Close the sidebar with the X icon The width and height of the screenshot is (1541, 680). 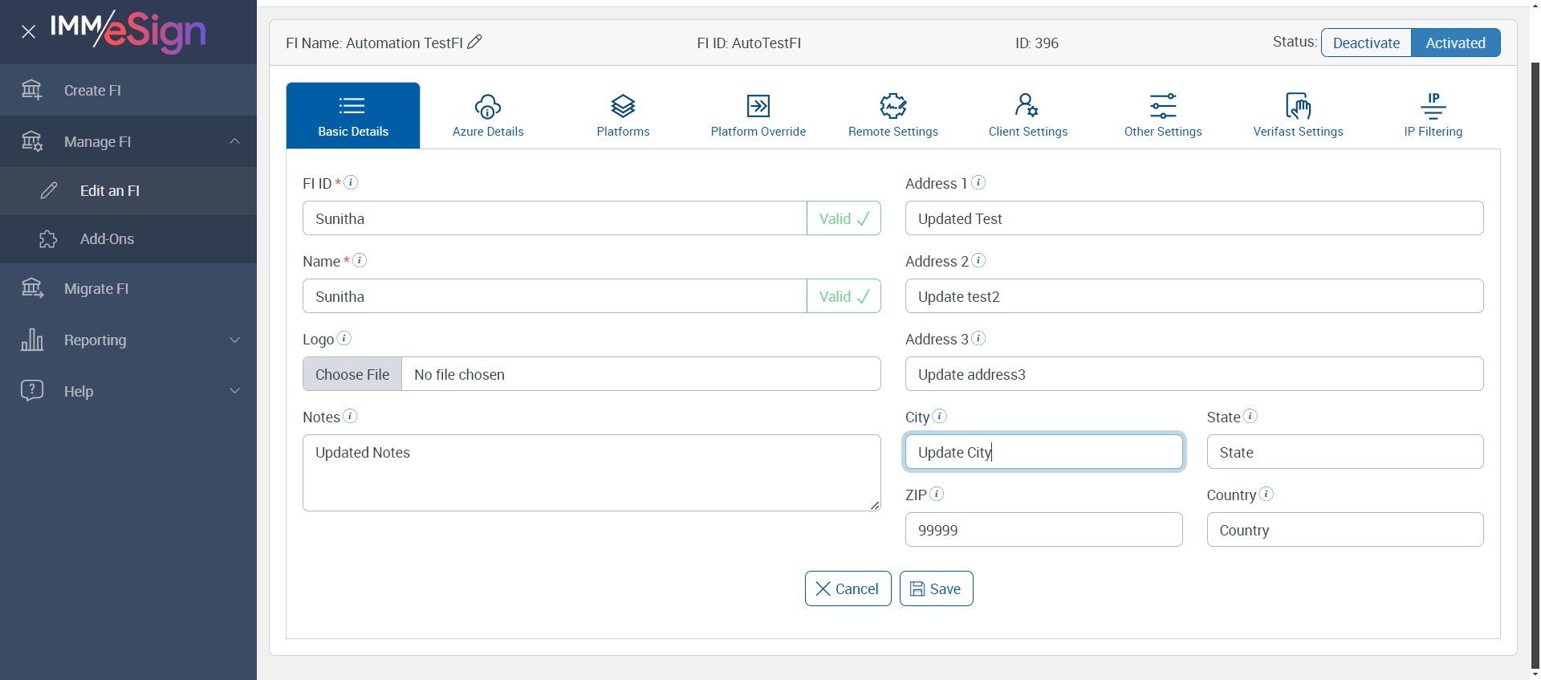(28, 32)
